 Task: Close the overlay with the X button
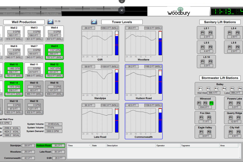[x=122, y=10]
